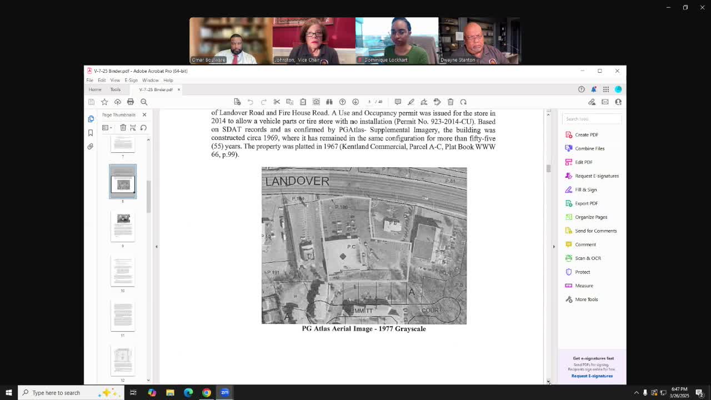Click the Print file icon
The image size is (711, 400).
tap(131, 102)
